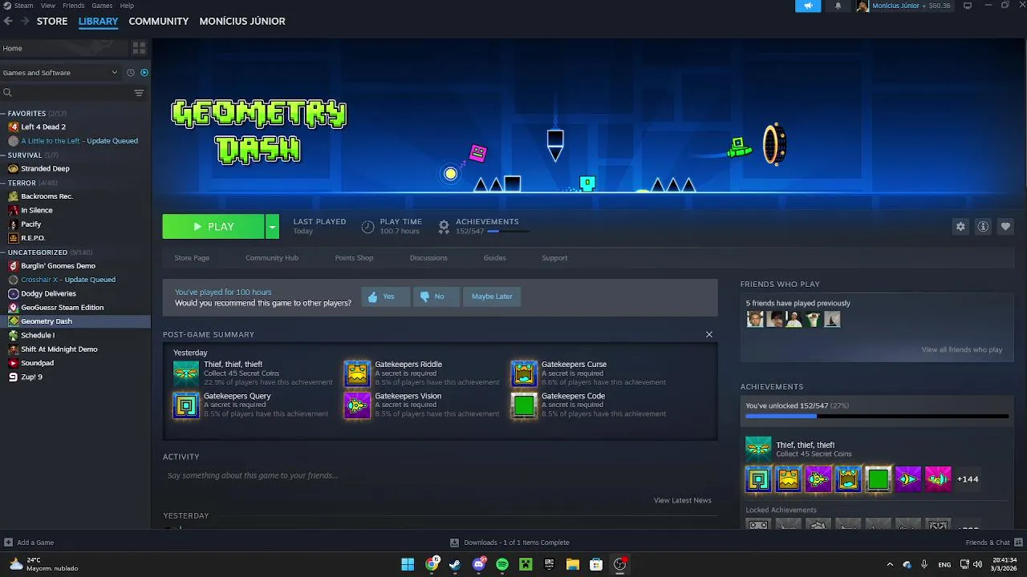Collapse the Favorites category
Viewport: 1027px width, 577px height.
click(3, 113)
